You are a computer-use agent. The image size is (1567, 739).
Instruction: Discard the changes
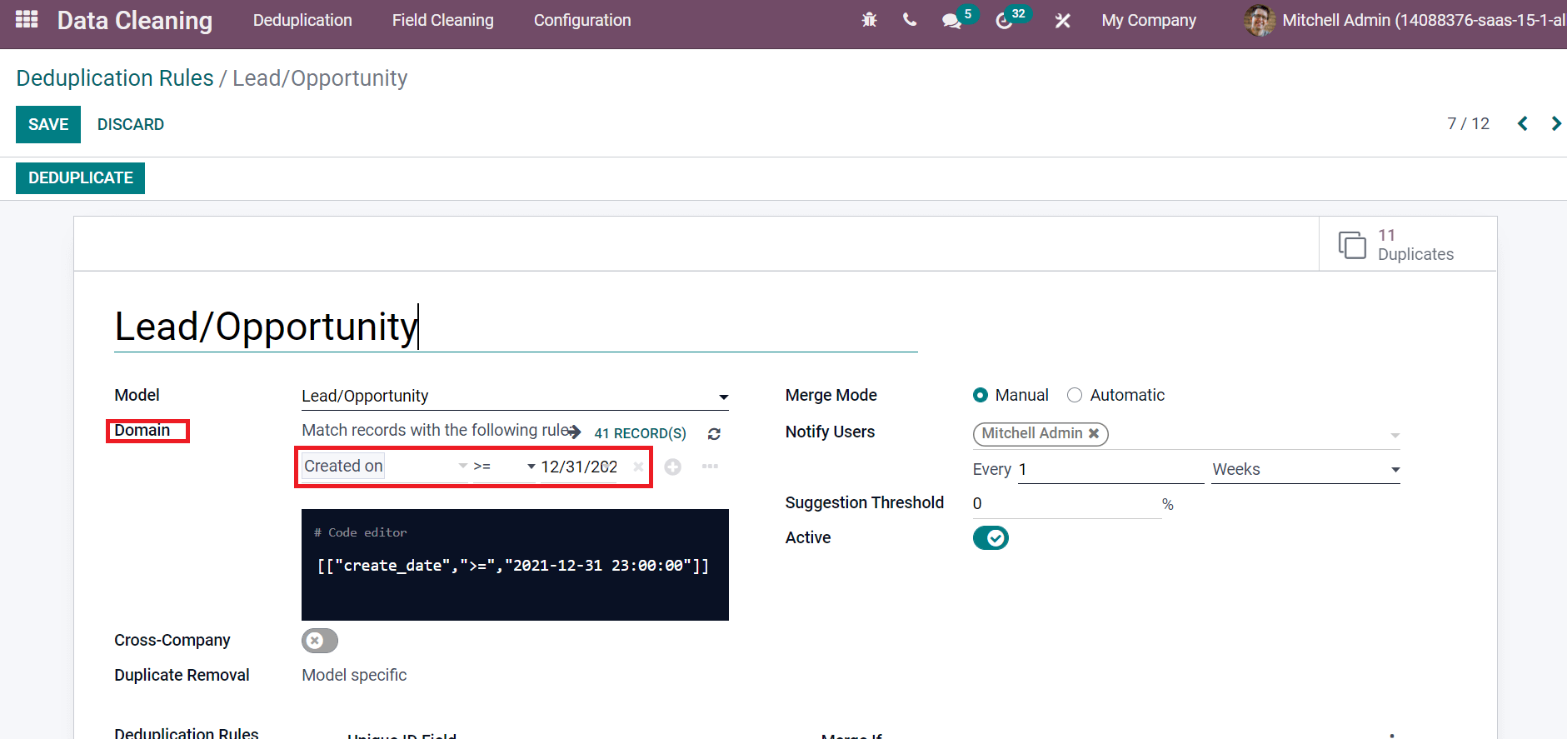tap(131, 124)
